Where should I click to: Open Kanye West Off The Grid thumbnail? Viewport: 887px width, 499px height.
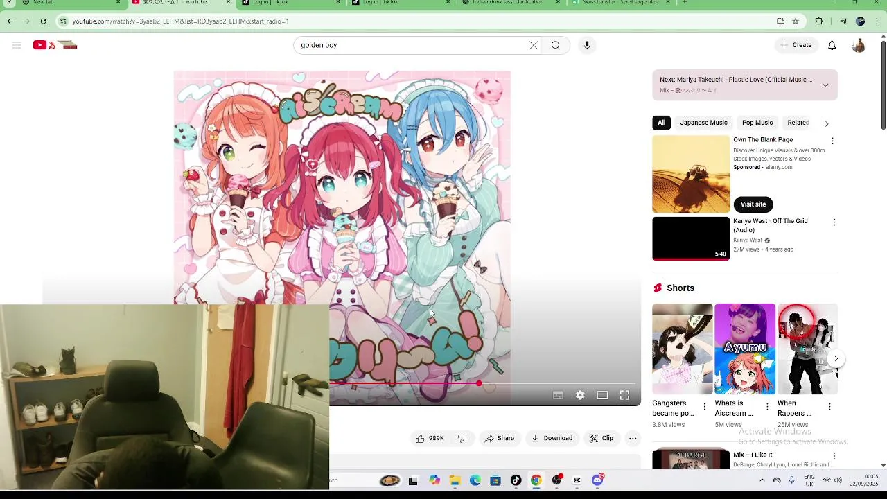pyautogui.click(x=691, y=238)
